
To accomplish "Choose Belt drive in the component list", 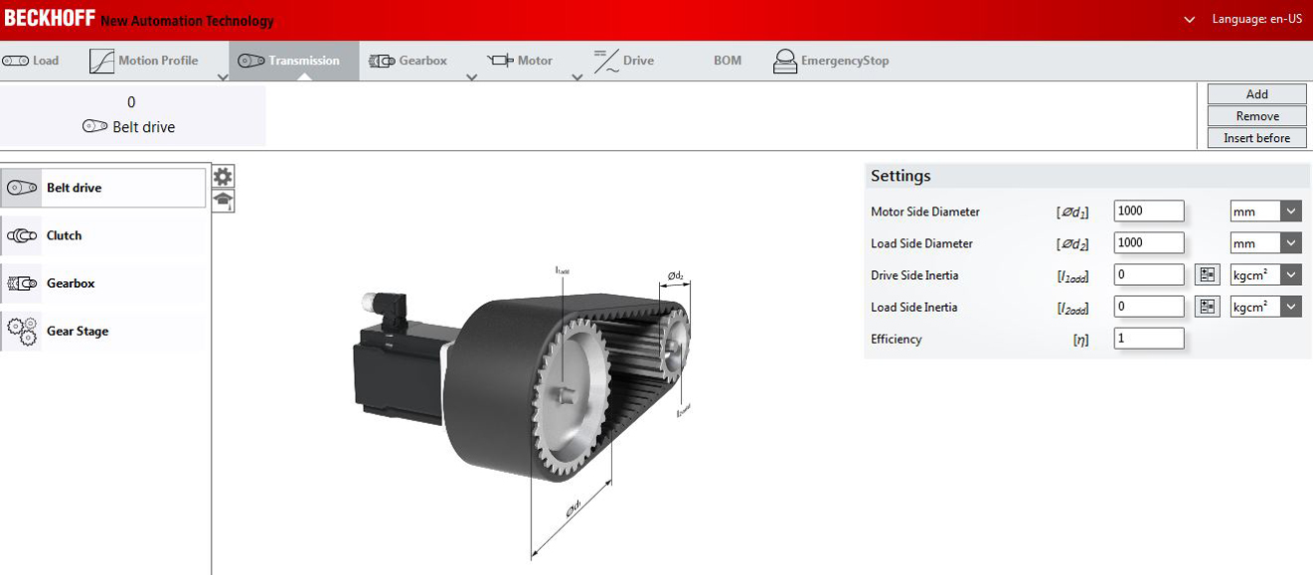I will pos(103,188).
